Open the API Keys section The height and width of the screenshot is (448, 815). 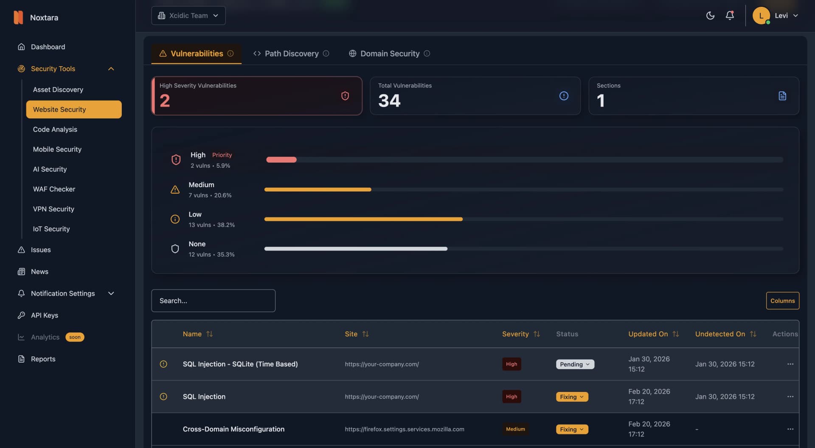click(x=44, y=315)
